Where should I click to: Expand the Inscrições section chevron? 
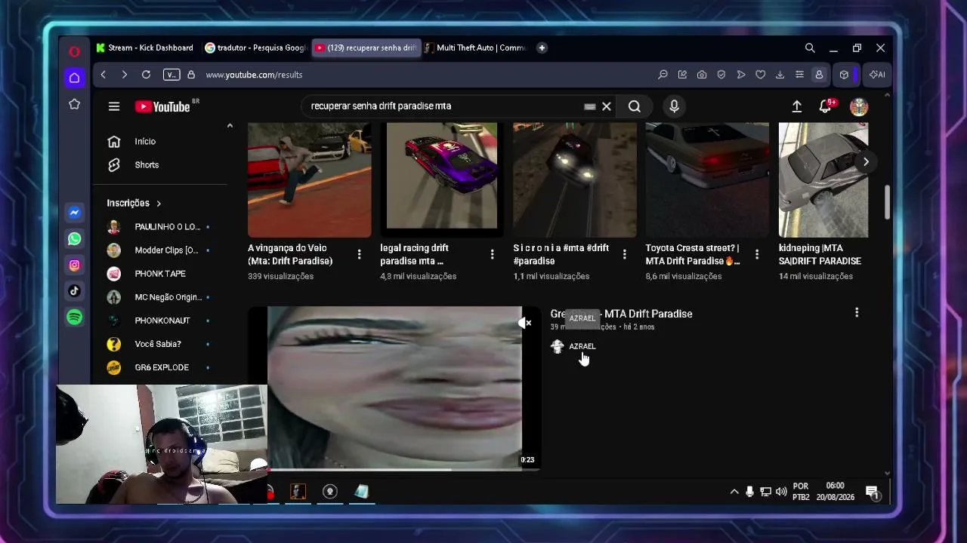[x=159, y=204]
